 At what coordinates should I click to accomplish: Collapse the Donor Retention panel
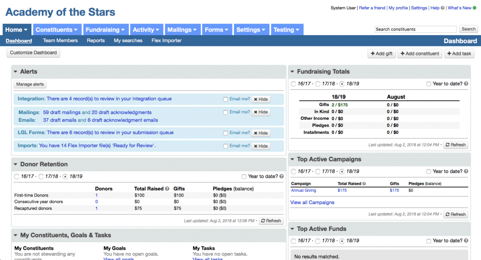16,164
